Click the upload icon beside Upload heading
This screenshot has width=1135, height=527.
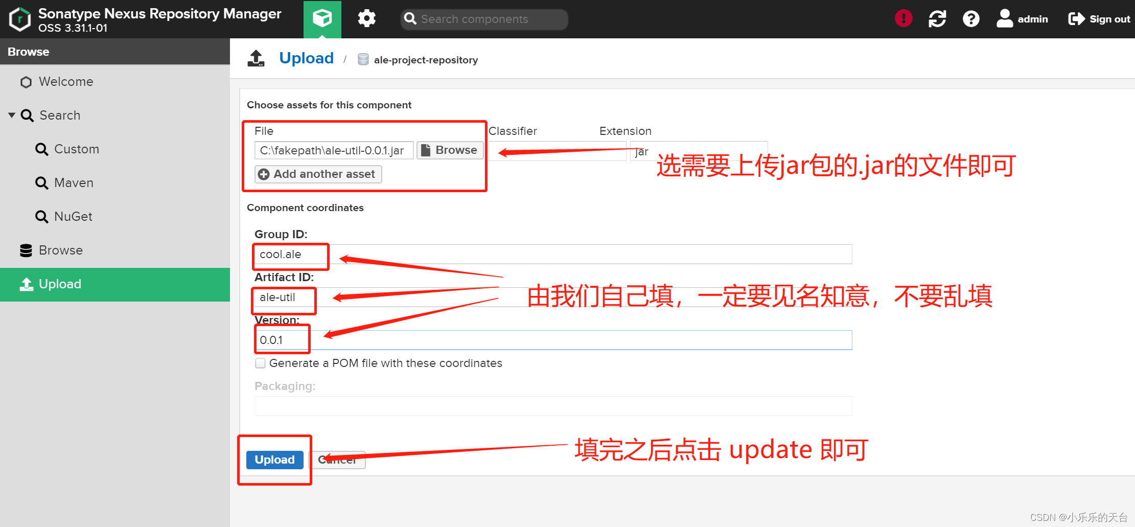(x=256, y=58)
